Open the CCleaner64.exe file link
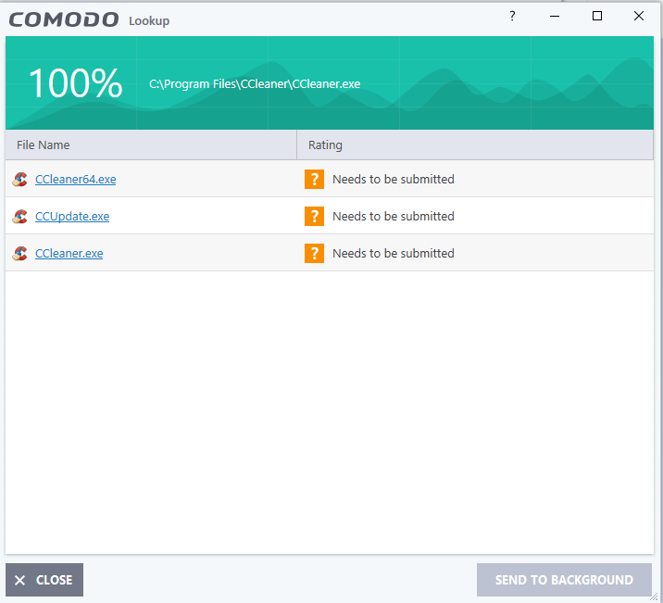This screenshot has height=603, width=663. coord(75,180)
